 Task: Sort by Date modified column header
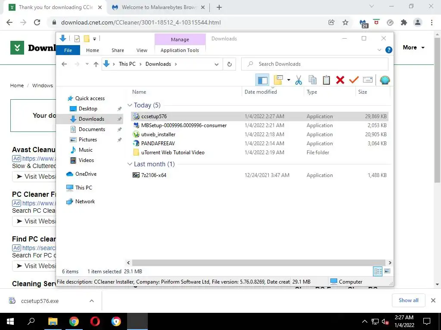tap(261, 92)
